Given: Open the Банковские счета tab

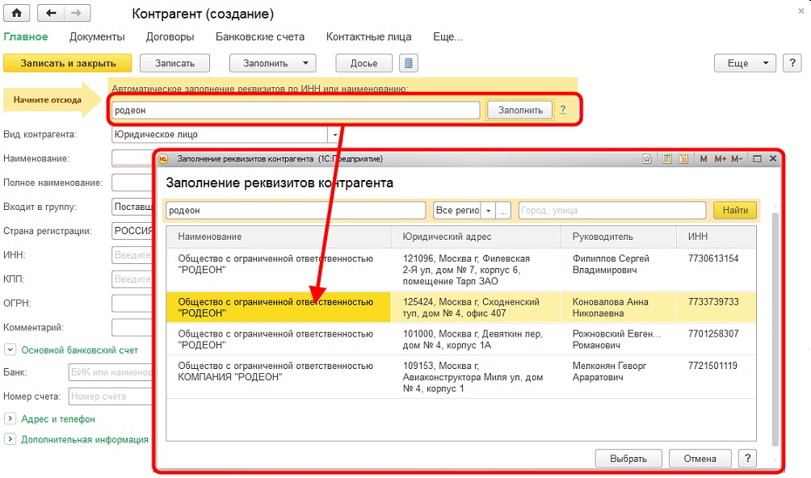Looking at the screenshot, I should (260, 36).
